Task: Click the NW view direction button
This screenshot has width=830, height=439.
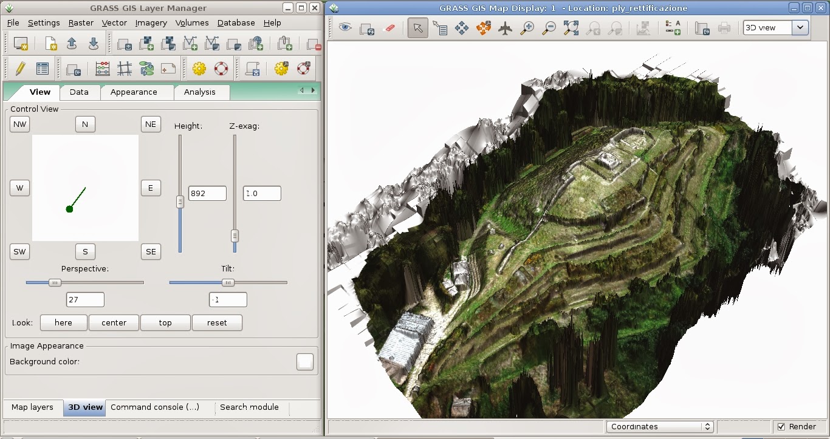Action: [x=20, y=124]
